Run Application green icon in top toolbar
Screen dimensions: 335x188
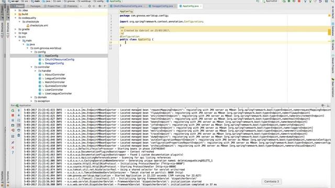(x=284, y=1)
